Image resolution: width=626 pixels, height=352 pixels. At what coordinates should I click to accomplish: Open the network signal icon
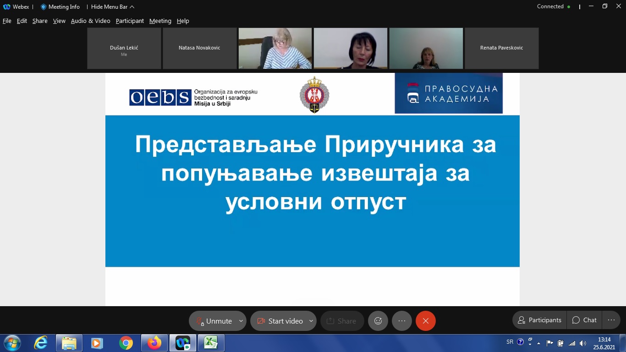point(571,343)
